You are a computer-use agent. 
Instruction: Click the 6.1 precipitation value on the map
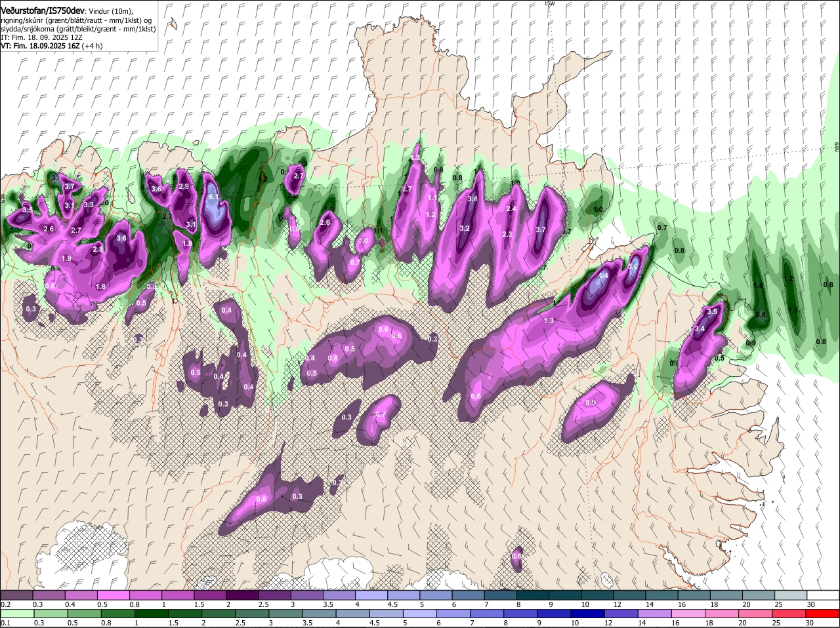point(213,197)
